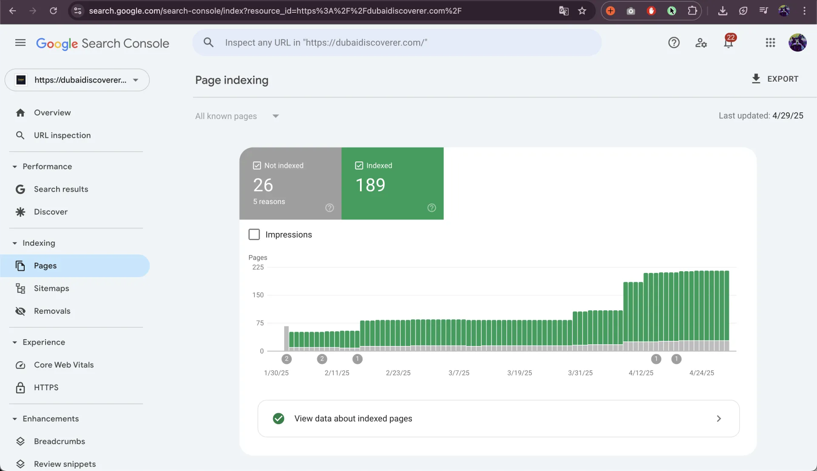Click chart annotation marker 1 near 2/18/25

pyautogui.click(x=357, y=359)
